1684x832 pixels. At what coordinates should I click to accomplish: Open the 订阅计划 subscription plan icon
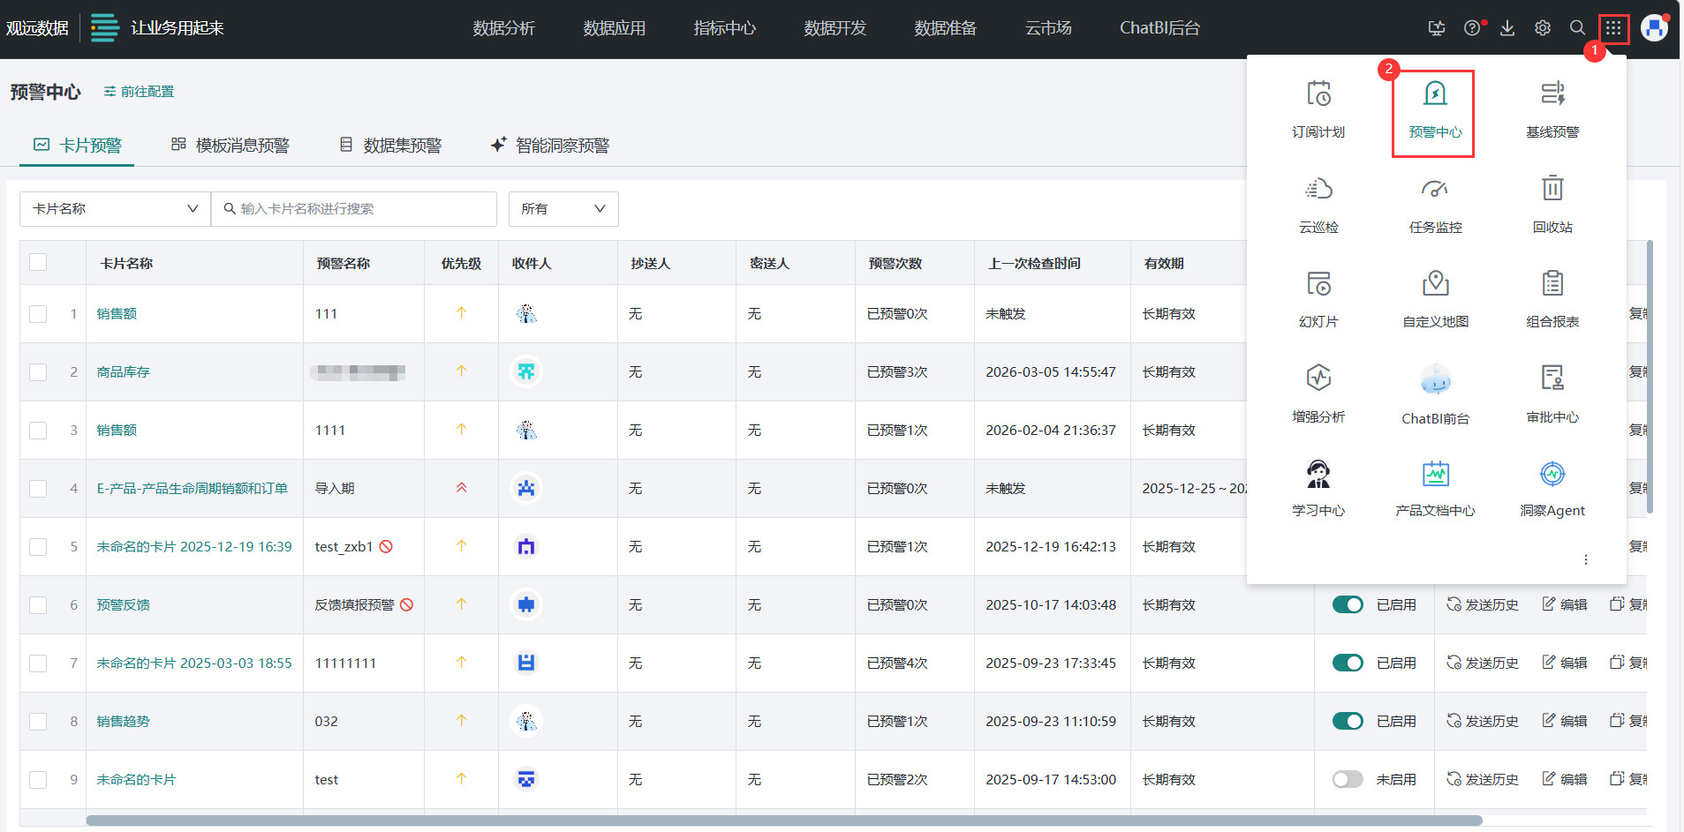coord(1318,94)
